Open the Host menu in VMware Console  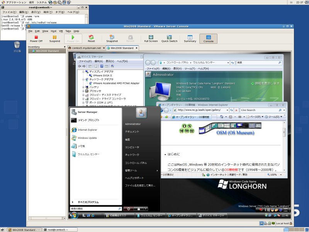tap(54, 31)
